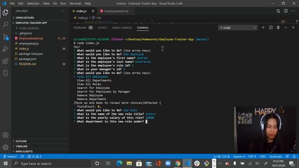Change indentation via Spaces: 4
The width and height of the screenshot is (299, 168).
(x=239, y=156)
